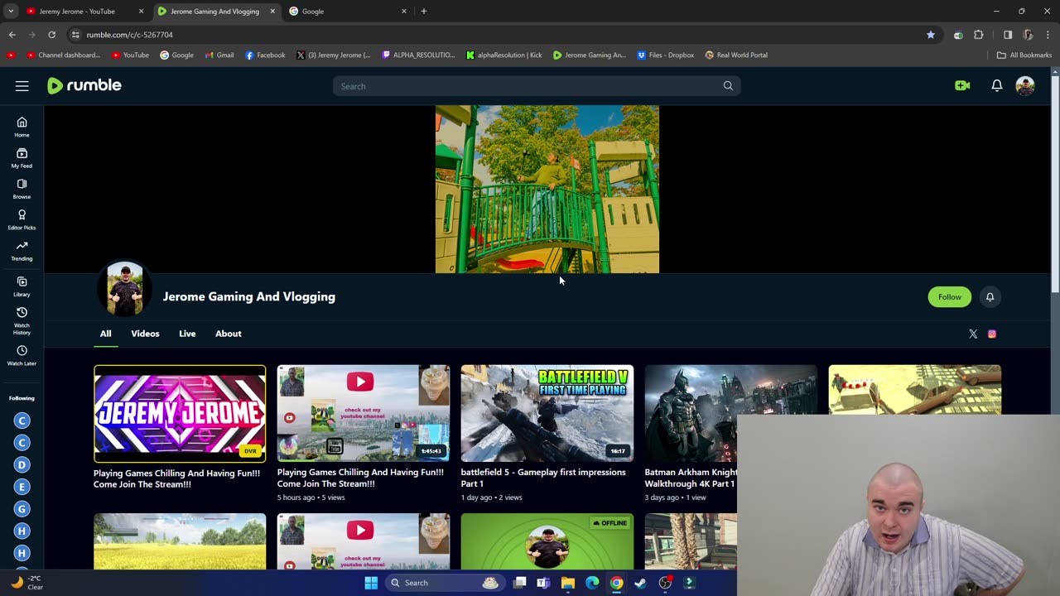Open the user profile avatar menu
The width and height of the screenshot is (1060, 596).
pyautogui.click(x=1025, y=85)
